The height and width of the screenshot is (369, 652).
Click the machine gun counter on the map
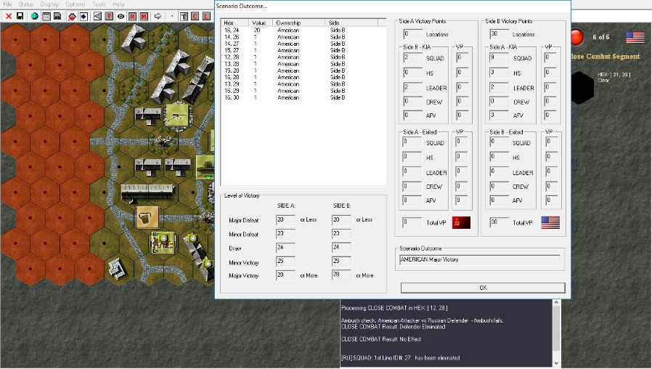pyautogui.click(x=176, y=115)
